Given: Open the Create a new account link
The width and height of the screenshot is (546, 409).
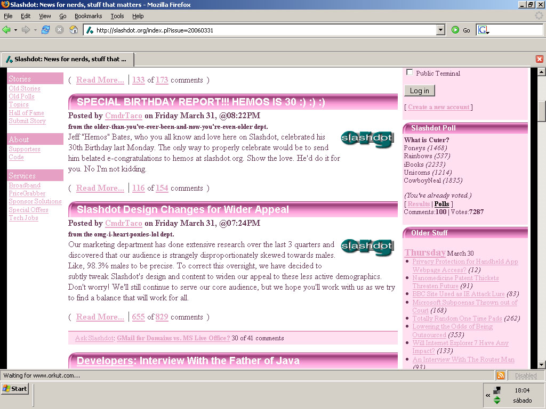Looking at the screenshot, I should click(438, 107).
